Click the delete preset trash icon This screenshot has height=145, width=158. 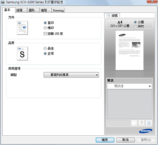click(149, 123)
